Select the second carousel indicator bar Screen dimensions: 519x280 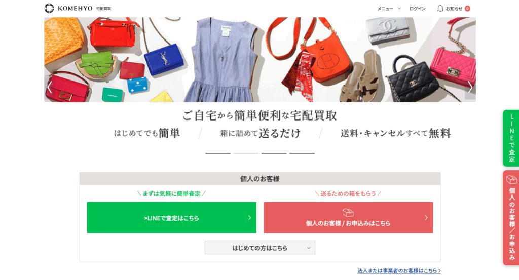(246, 153)
